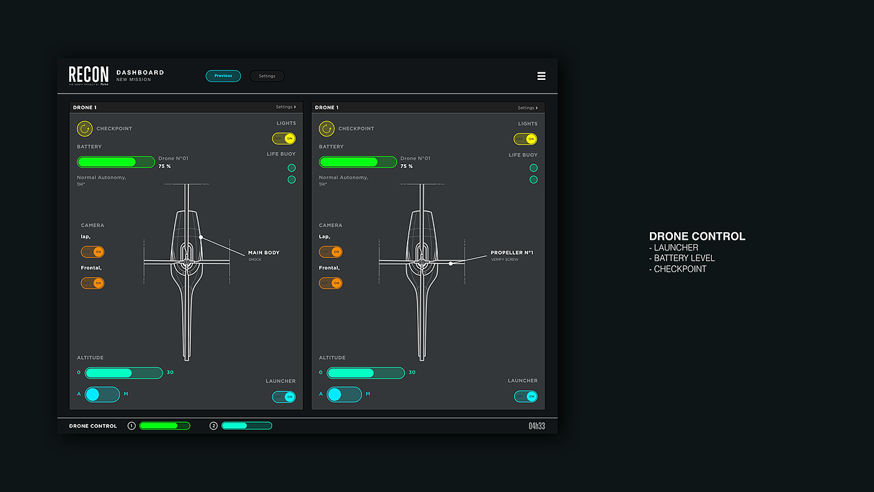This screenshot has height=492, width=874.
Task: Select the lower Life Buoy indicator in right panel
Action: click(534, 180)
